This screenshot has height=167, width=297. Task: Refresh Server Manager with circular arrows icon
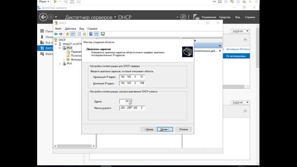tap(183, 17)
